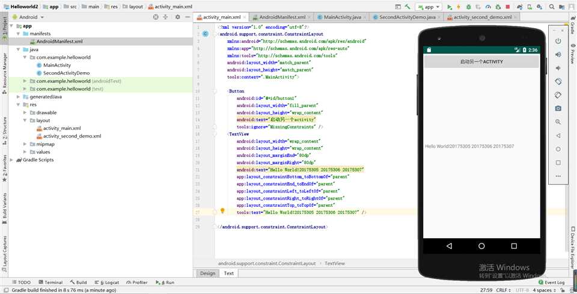Rotate emulator left via sidebar icon

pyautogui.click(x=558, y=81)
